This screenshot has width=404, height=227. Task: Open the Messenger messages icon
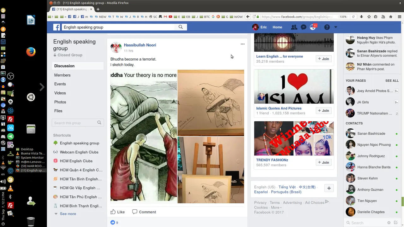303,27
